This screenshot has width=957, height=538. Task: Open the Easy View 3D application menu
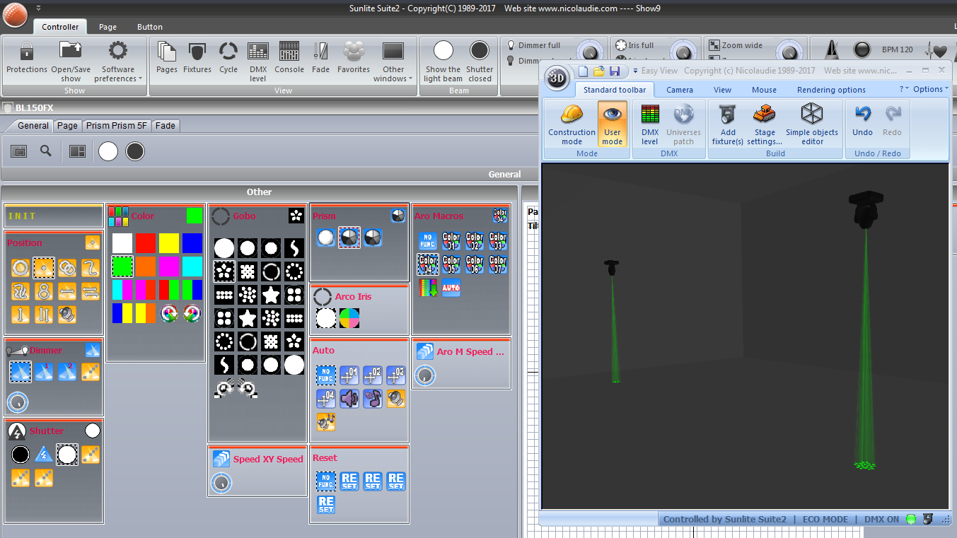(x=557, y=78)
